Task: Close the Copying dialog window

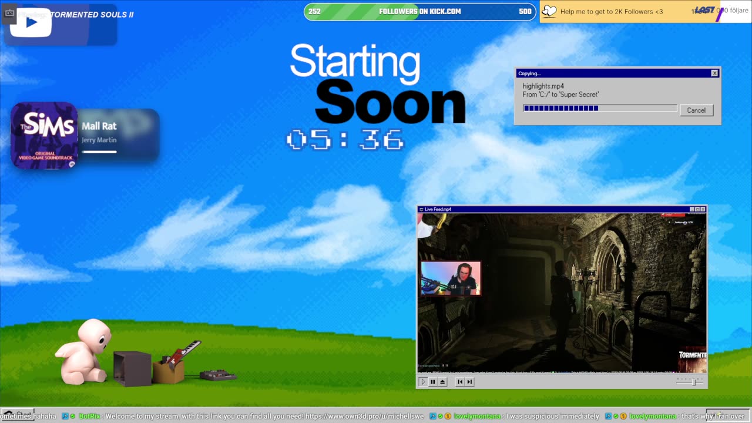Action: pyautogui.click(x=714, y=73)
